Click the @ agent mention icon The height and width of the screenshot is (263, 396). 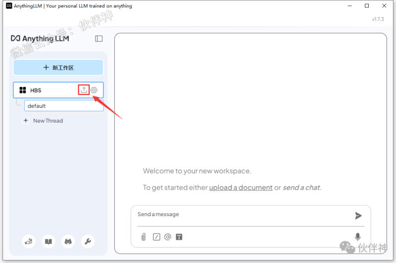(x=168, y=237)
